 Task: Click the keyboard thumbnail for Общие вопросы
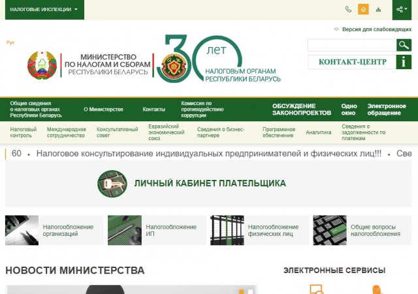coord(330,230)
